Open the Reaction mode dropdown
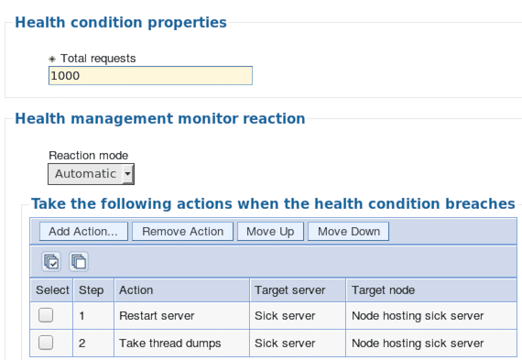 coord(91,174)
